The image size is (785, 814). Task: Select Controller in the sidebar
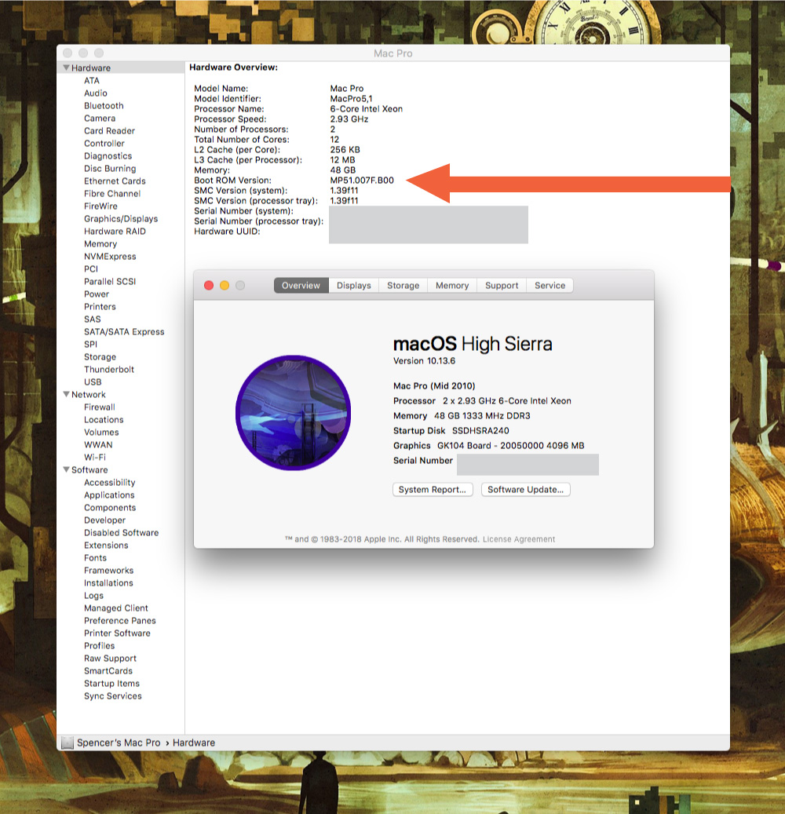click(104, 144)
